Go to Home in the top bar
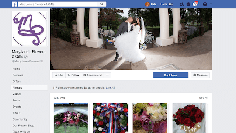236x133 pixels. [x=164, y=4]
